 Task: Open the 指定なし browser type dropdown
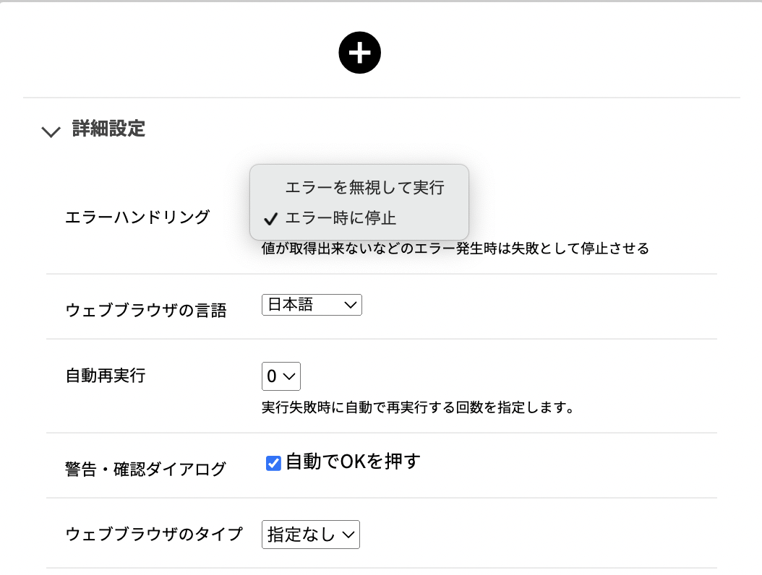[x=311, y=535]
